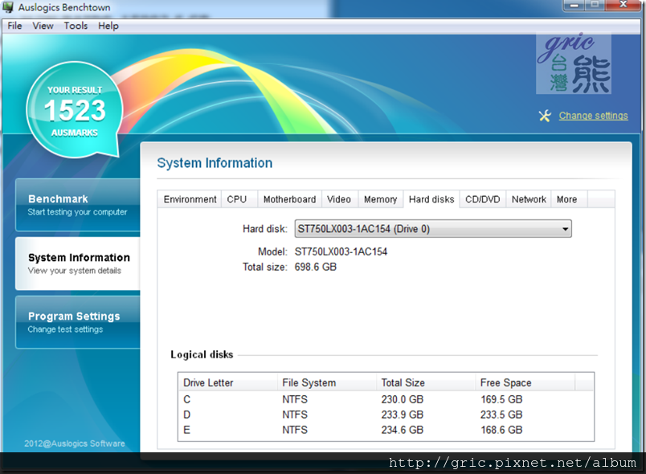Switch to the CD/DVD tab
646x474 pixels.
click(482, 199)
